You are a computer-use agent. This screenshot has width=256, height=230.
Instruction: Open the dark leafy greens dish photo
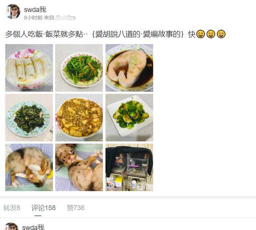[29, 118]
